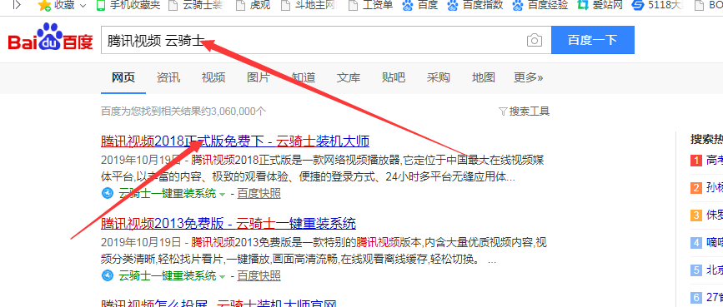Open 云骑士一键重装系统 source under the 2018 result
This screenshot has width=723, height=307.
click(168, 193)
